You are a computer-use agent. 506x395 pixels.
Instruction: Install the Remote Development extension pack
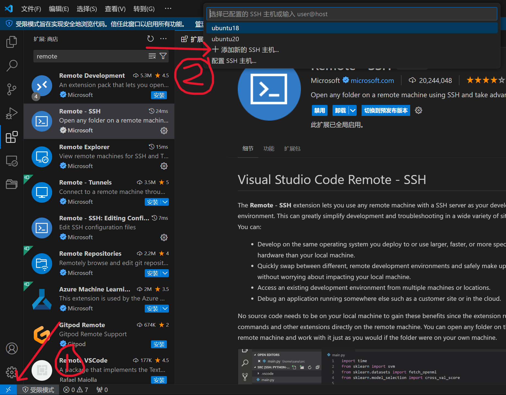pyautogui.click(x=159, y=95)
